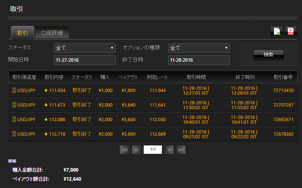
Task: Click 取引終了 status in the 72713430 row
Action: (x=82, y=90)
